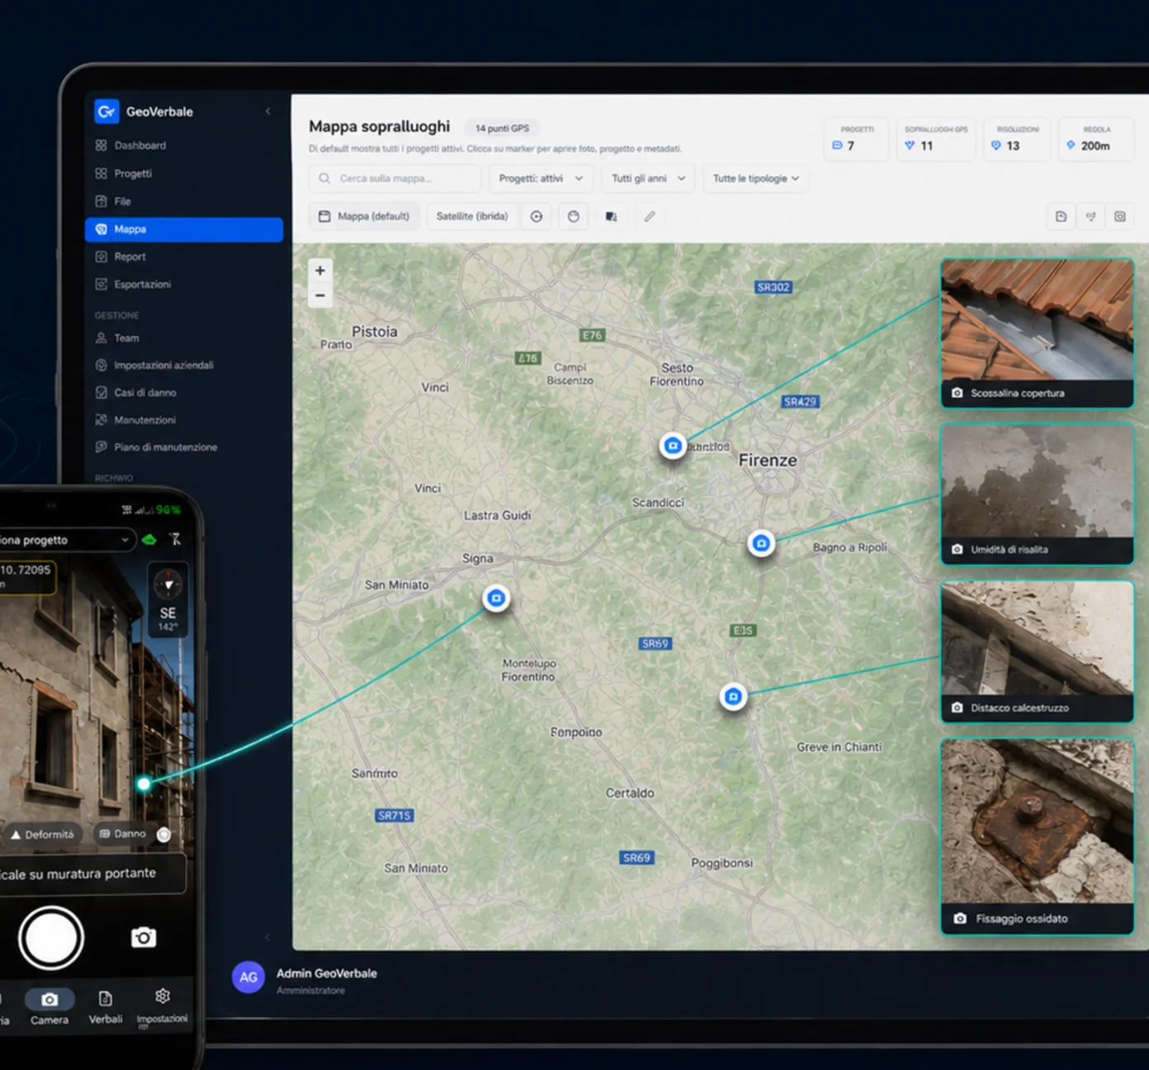This screenshot has width=1149, height=1070.
Task: Click the map marker near Firenze label
Action: coord(673,446)
